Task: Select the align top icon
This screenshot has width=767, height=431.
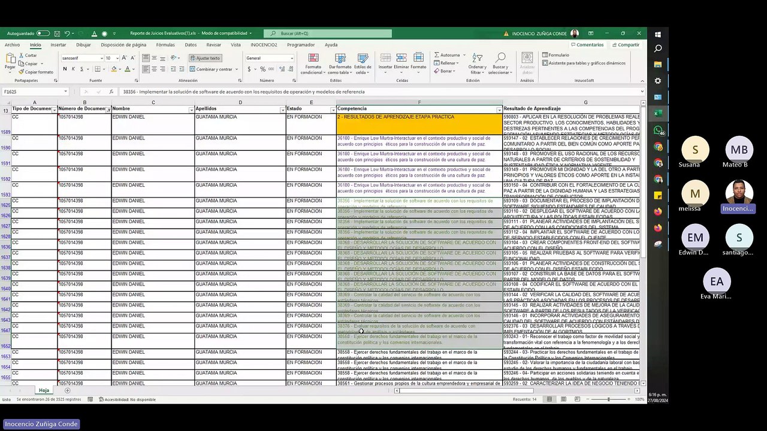Action: tap(146, 58)
